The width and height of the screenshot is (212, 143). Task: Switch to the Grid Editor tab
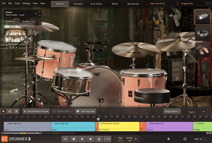[96, 4]
